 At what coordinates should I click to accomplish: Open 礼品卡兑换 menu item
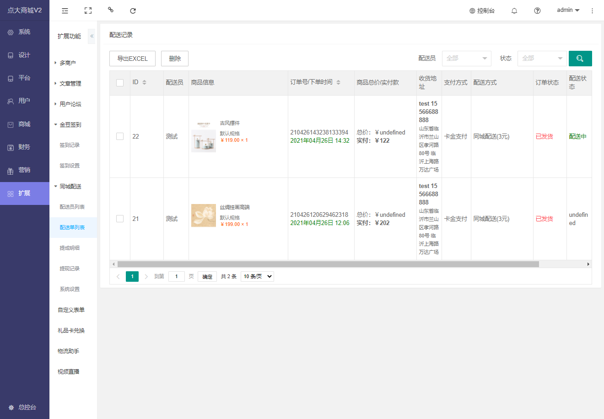tap(71, 330)
